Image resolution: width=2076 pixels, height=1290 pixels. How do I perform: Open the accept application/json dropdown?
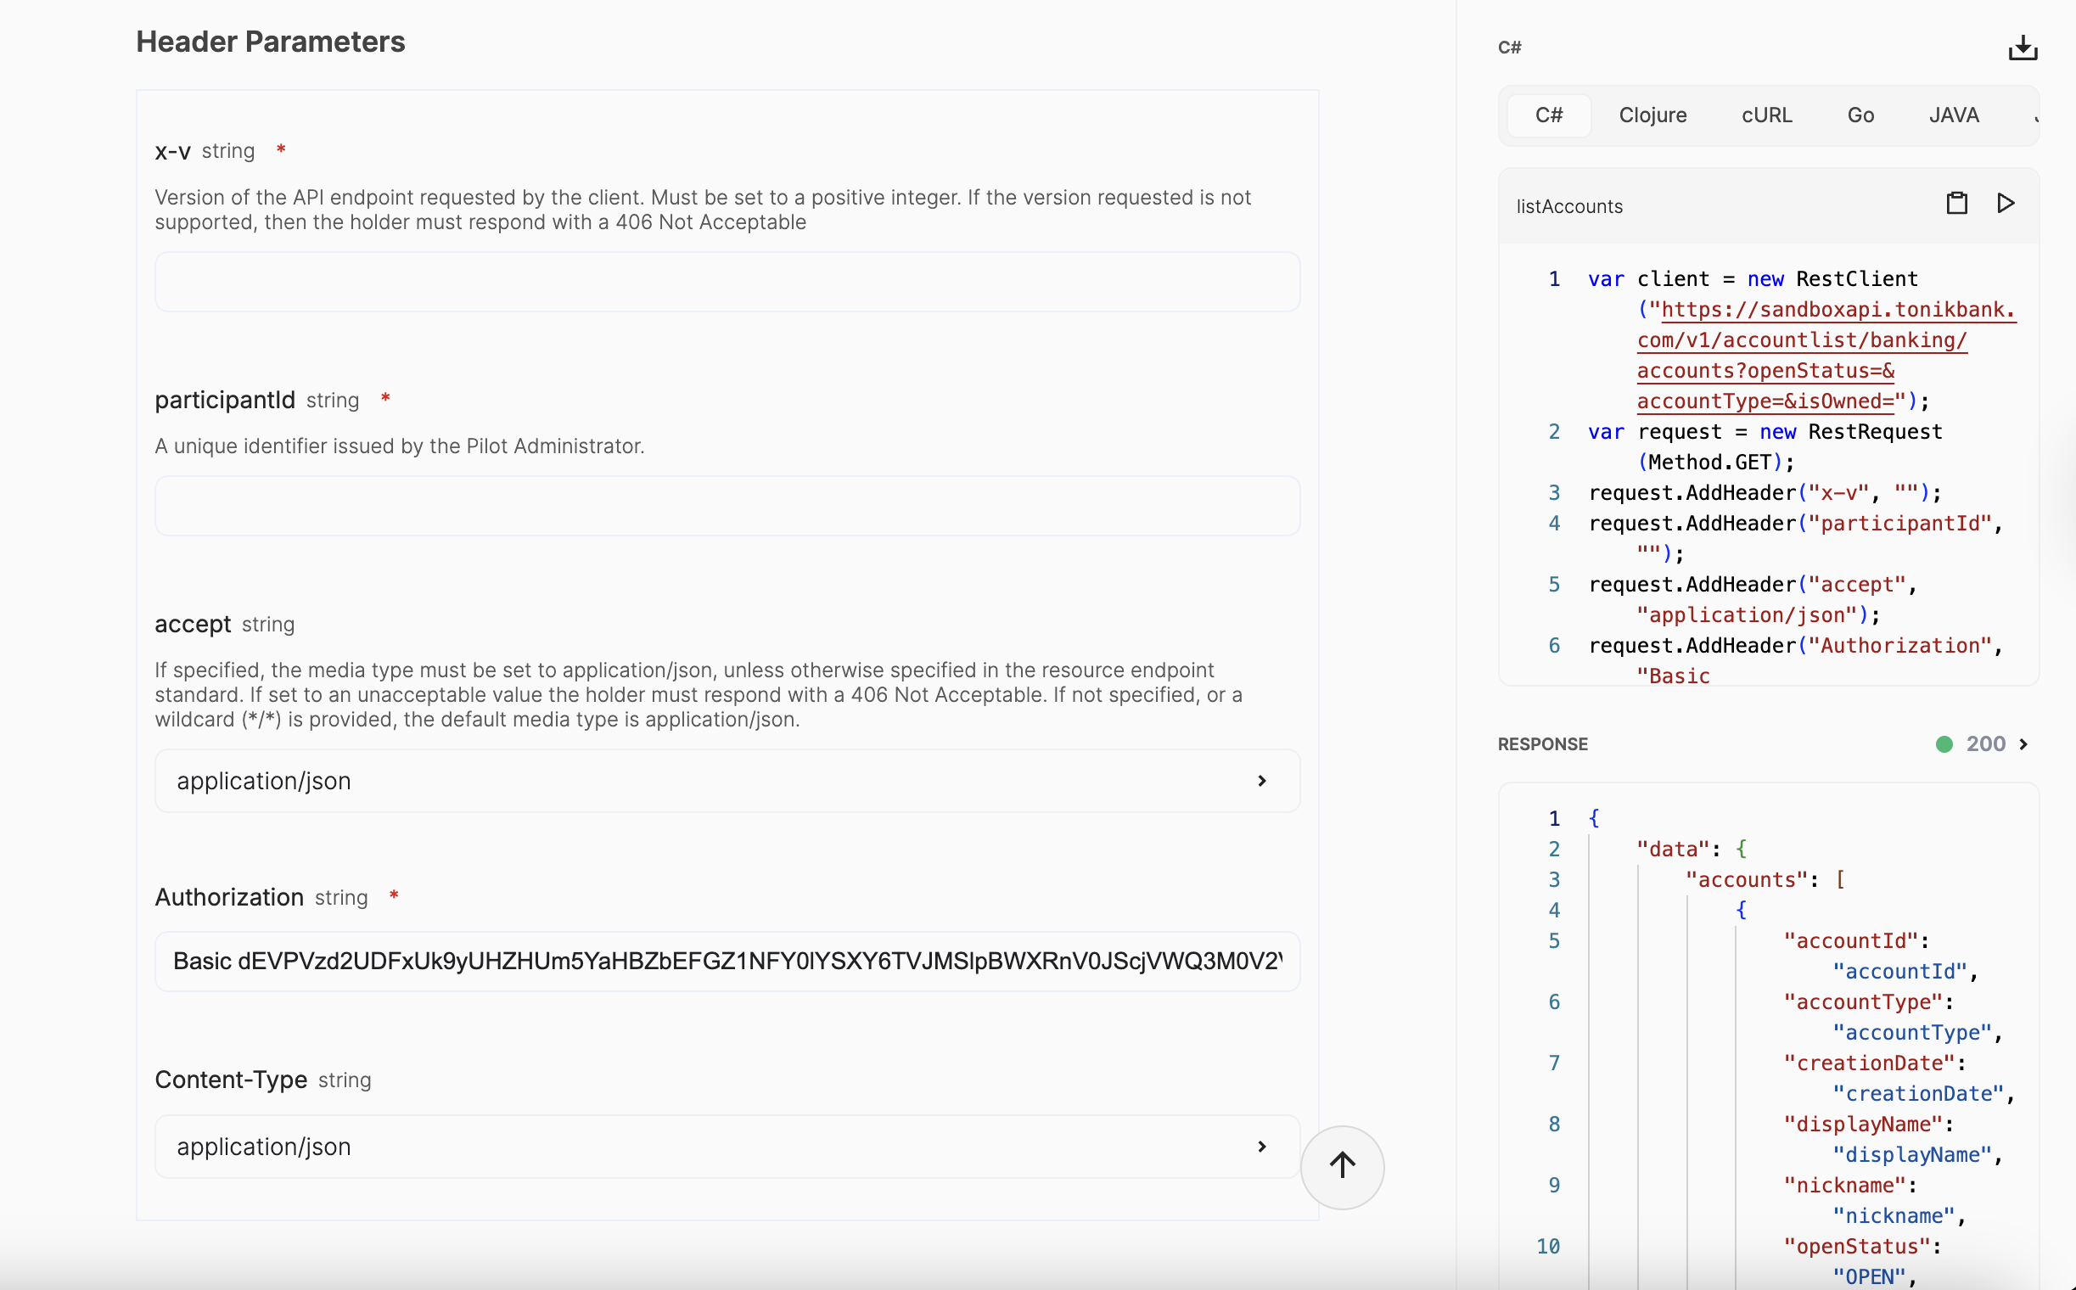click(x=727, y=781)
